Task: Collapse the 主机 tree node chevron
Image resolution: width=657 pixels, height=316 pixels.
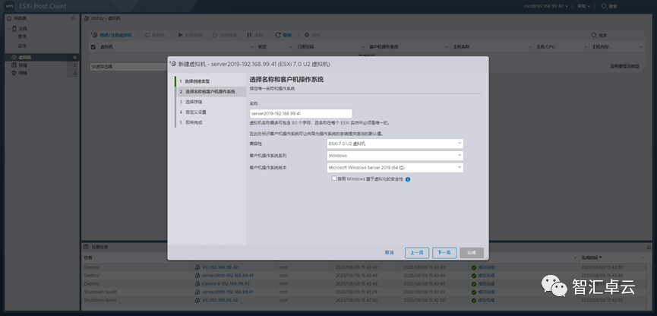Action: (x=9, y=29)
